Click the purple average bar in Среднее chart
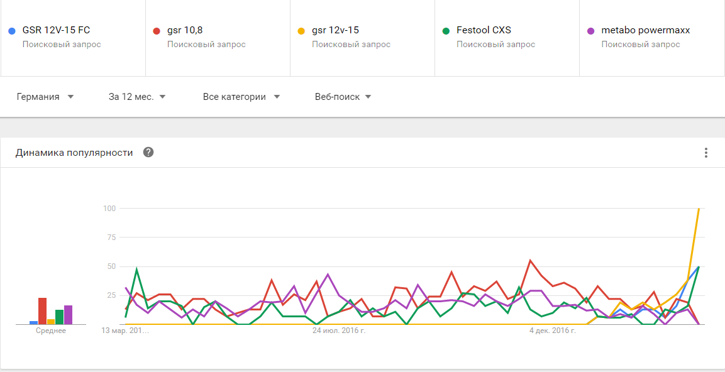Screen dimensions: 725x372 click(x=68, y=315)
